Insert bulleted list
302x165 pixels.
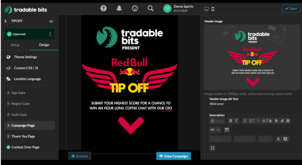251,121
